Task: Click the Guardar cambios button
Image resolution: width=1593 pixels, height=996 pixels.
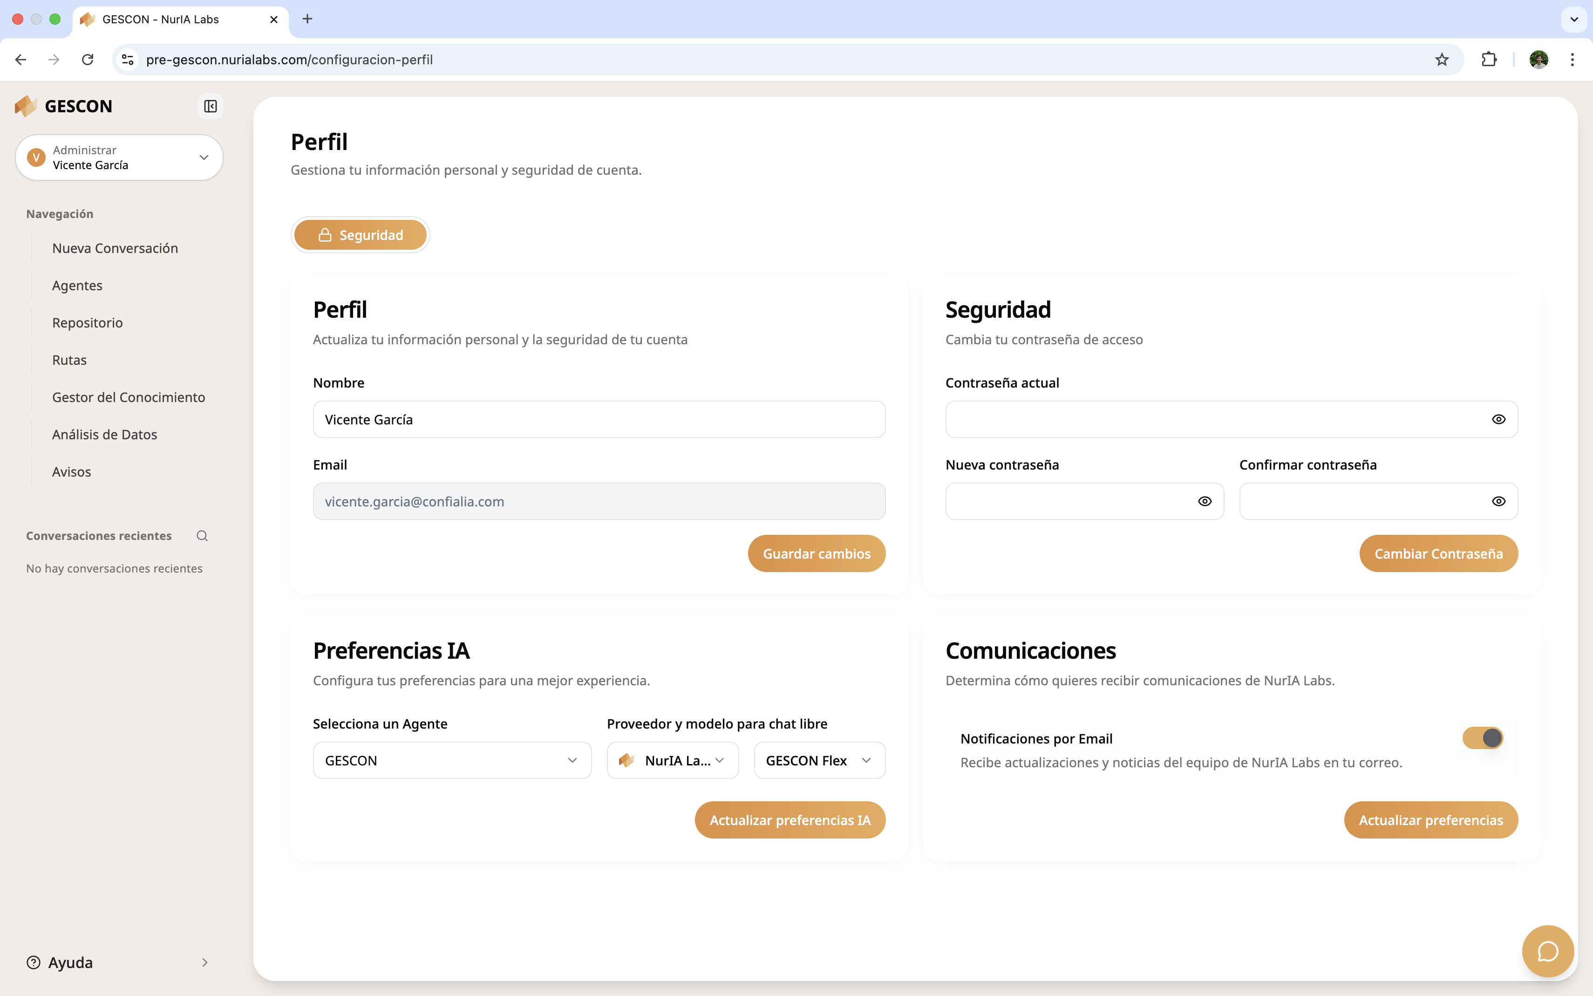Action: 816,553
